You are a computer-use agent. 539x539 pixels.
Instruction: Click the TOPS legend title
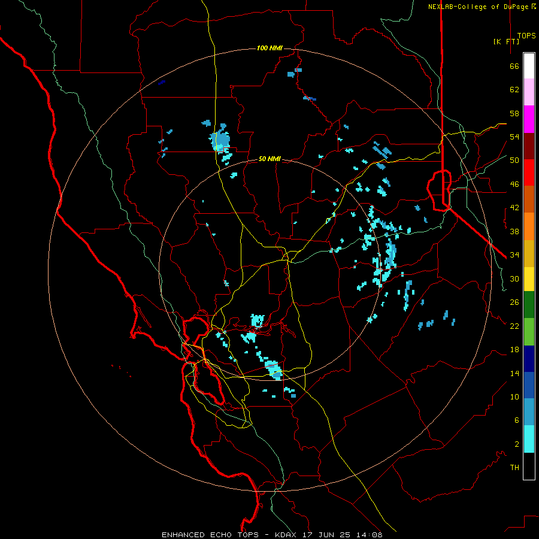tap(526, 36)
